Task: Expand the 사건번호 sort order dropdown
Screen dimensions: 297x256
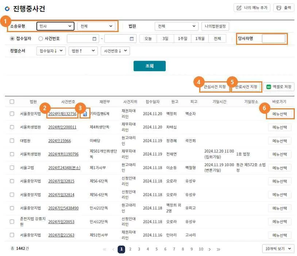Action: (x=115, y=51)
